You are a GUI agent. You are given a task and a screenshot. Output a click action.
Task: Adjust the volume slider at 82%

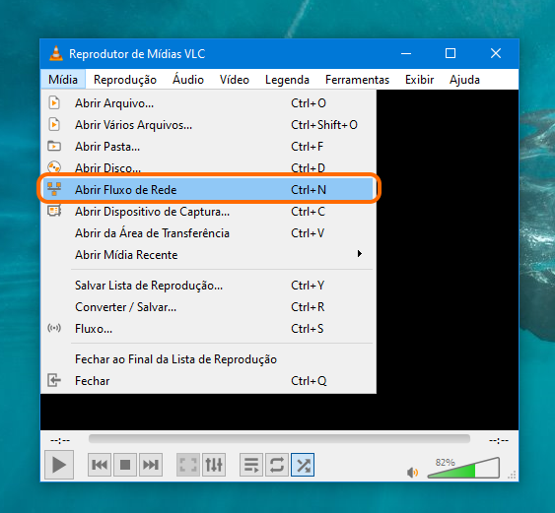coord(463,468)
